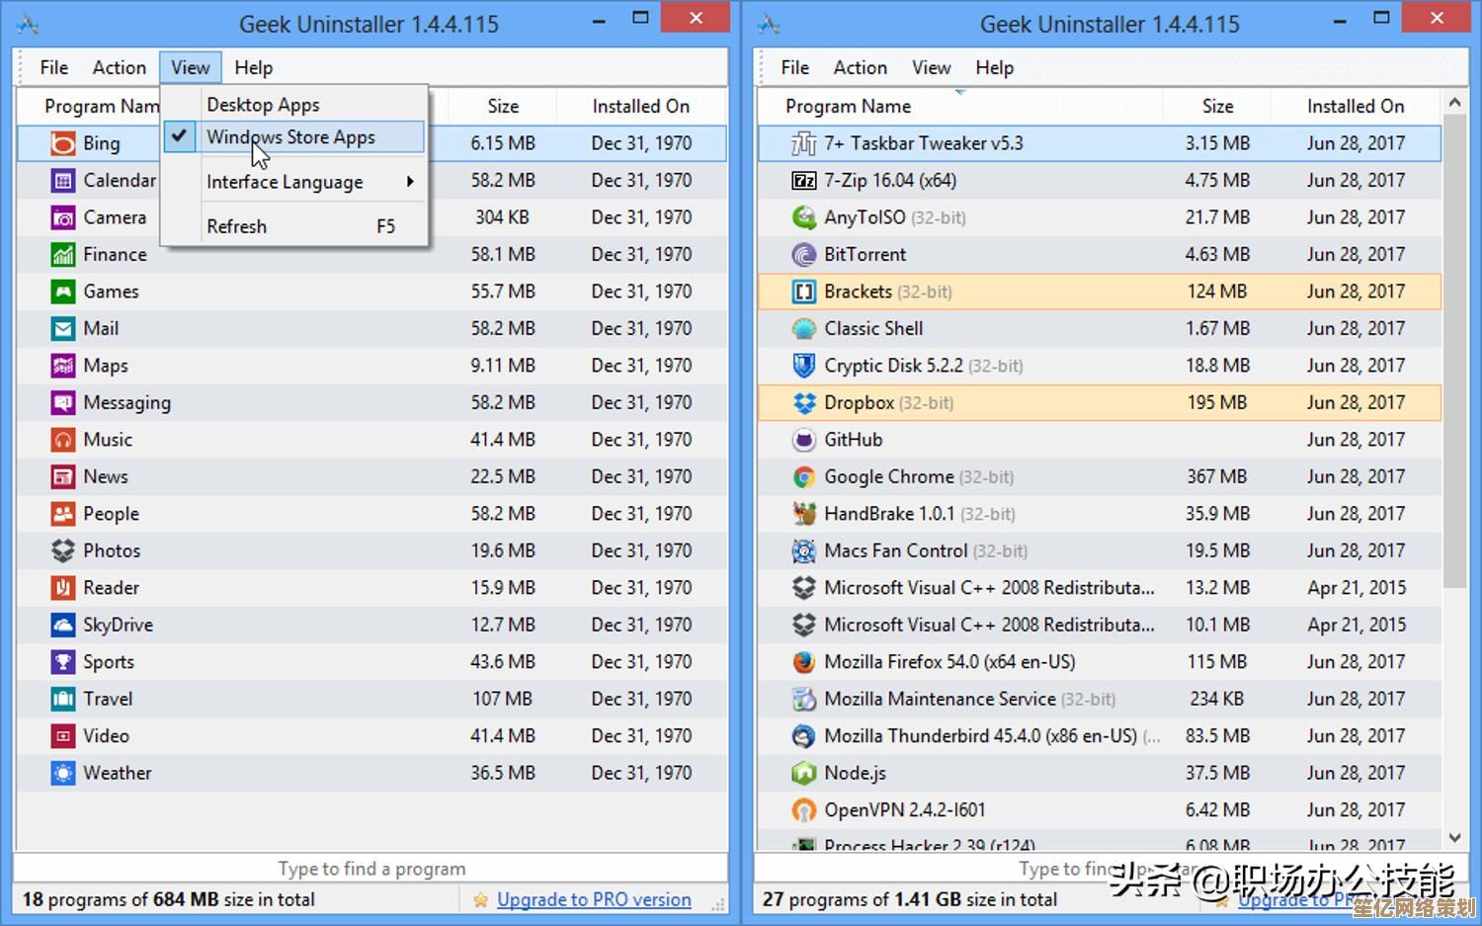The height and width of the screenshot is (926, 1482).
Task: Click the Camera app icon
Action: (63, 216)
